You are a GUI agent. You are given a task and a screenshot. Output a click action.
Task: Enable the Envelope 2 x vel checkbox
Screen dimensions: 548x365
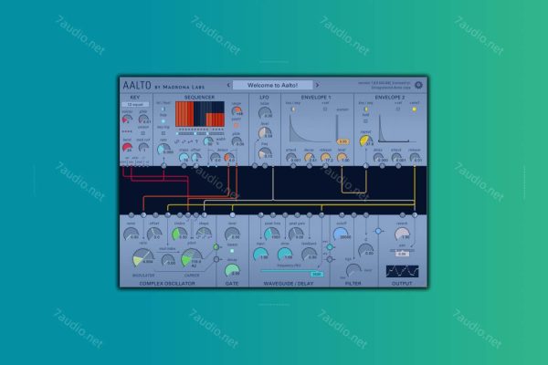point(397,109)
